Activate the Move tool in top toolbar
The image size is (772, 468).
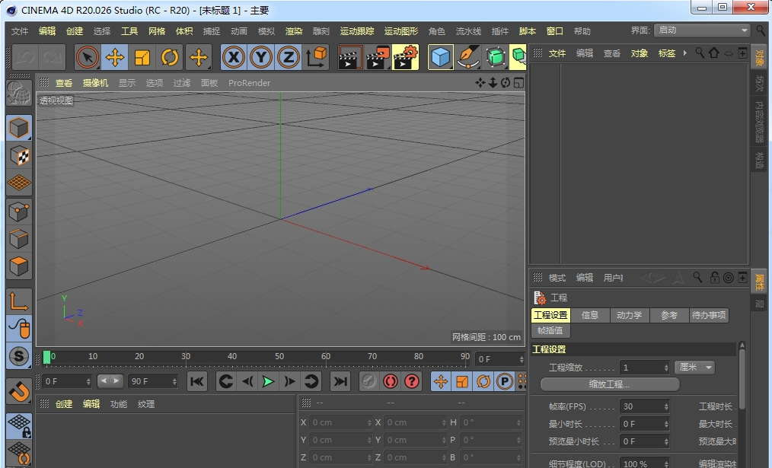(x=115, y=58)
